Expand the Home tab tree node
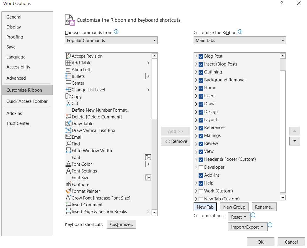This screenshot has height=248, width=307. (x=196, y=88)
